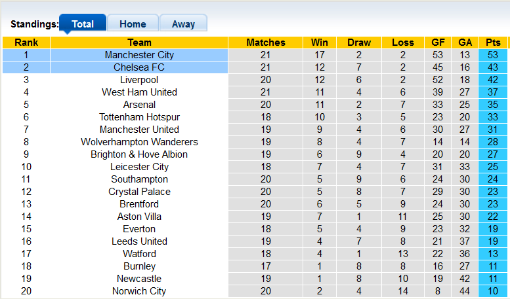
Task: Click on Liverpool in the table
Action: [x=139, y=80]
